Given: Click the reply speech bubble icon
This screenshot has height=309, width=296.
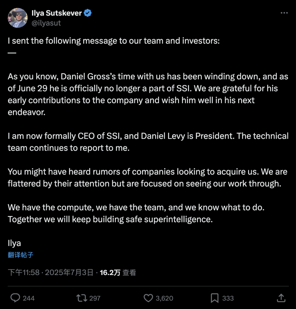Looking at the screenshot, I should pyautogui.click(x=15, y=298).
